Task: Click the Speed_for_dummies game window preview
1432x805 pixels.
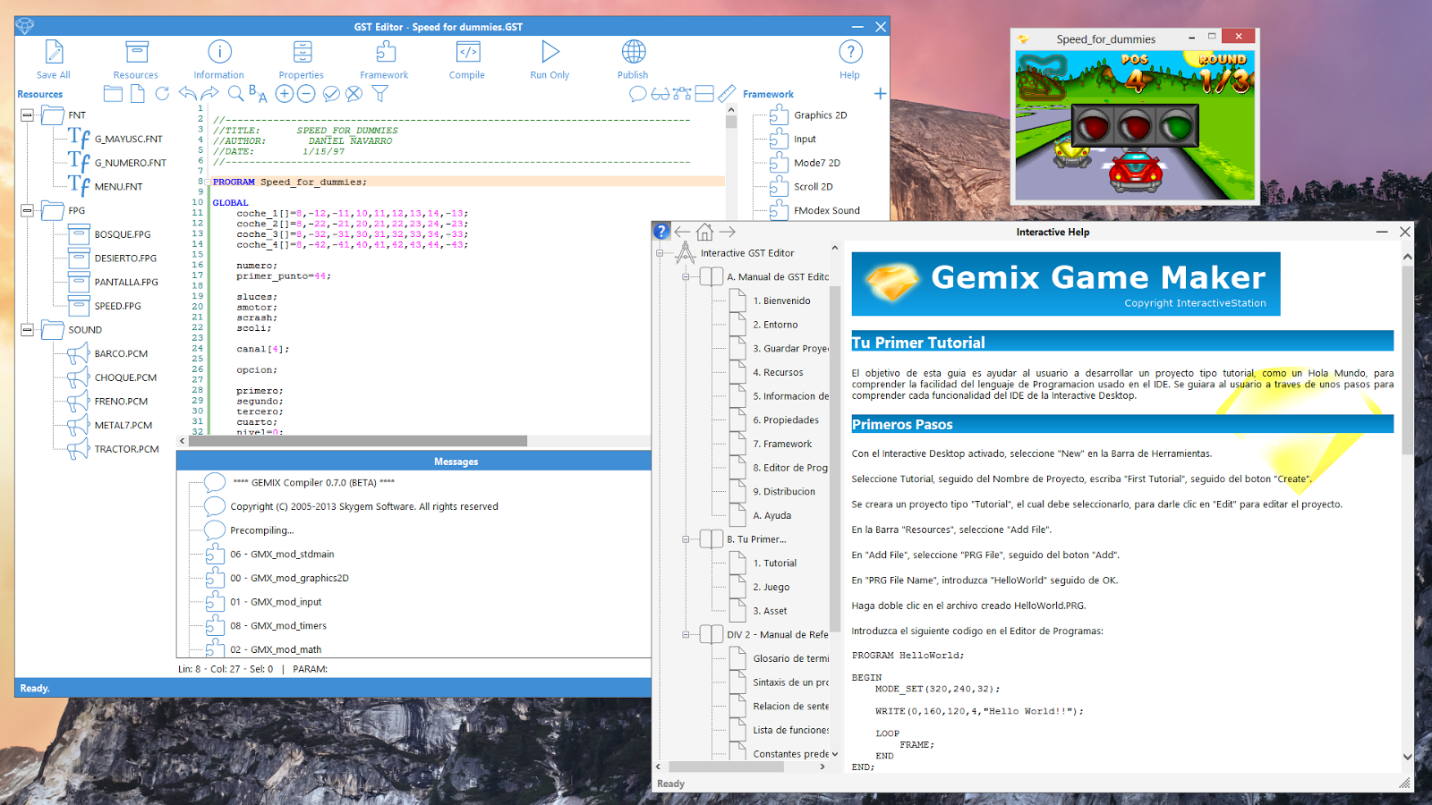Action: click(x=1135, y=125)
